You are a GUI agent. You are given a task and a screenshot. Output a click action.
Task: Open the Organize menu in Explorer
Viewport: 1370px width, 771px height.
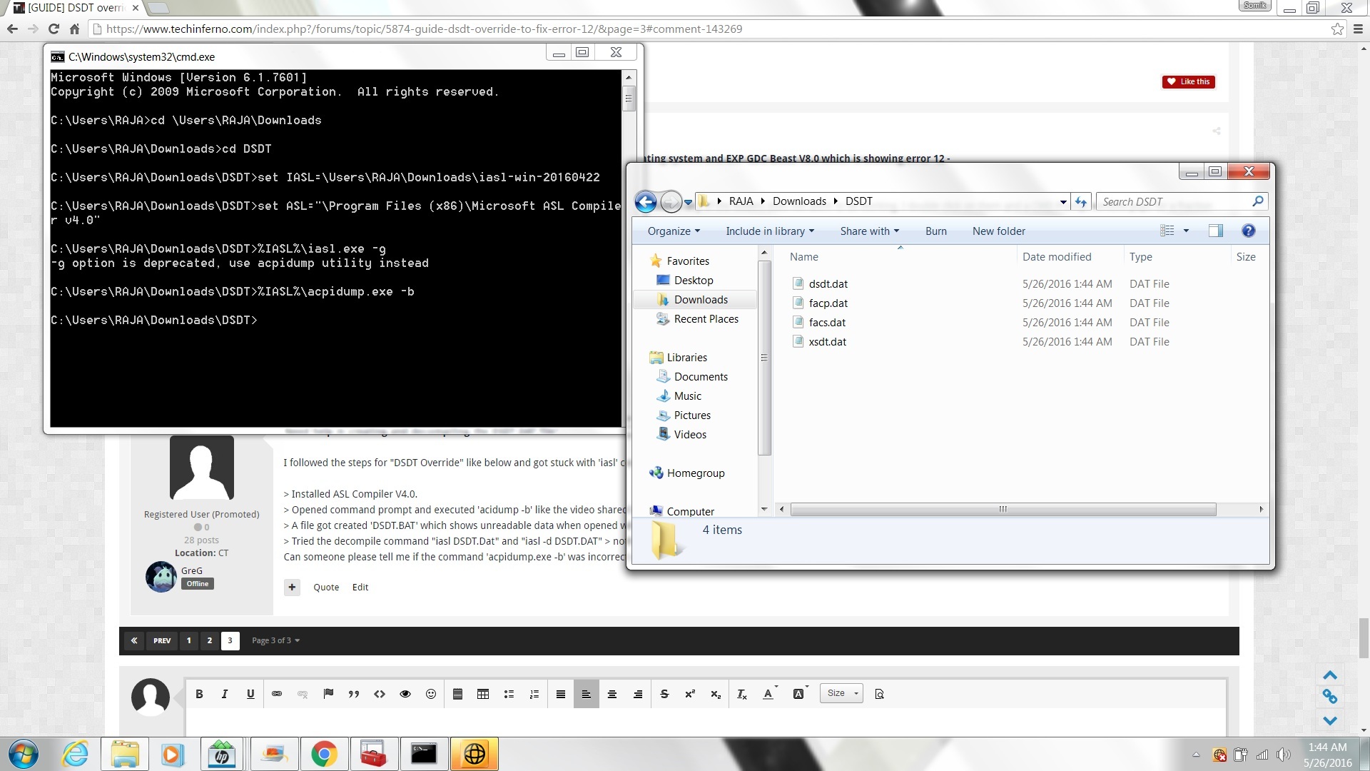pos(674,231)
